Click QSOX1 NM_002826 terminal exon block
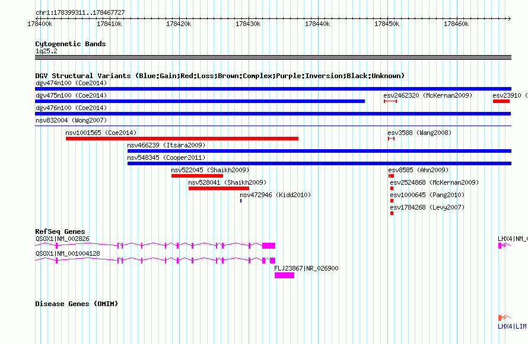The image size is (528, 344). pyautogui.click(x=269, y=246)
